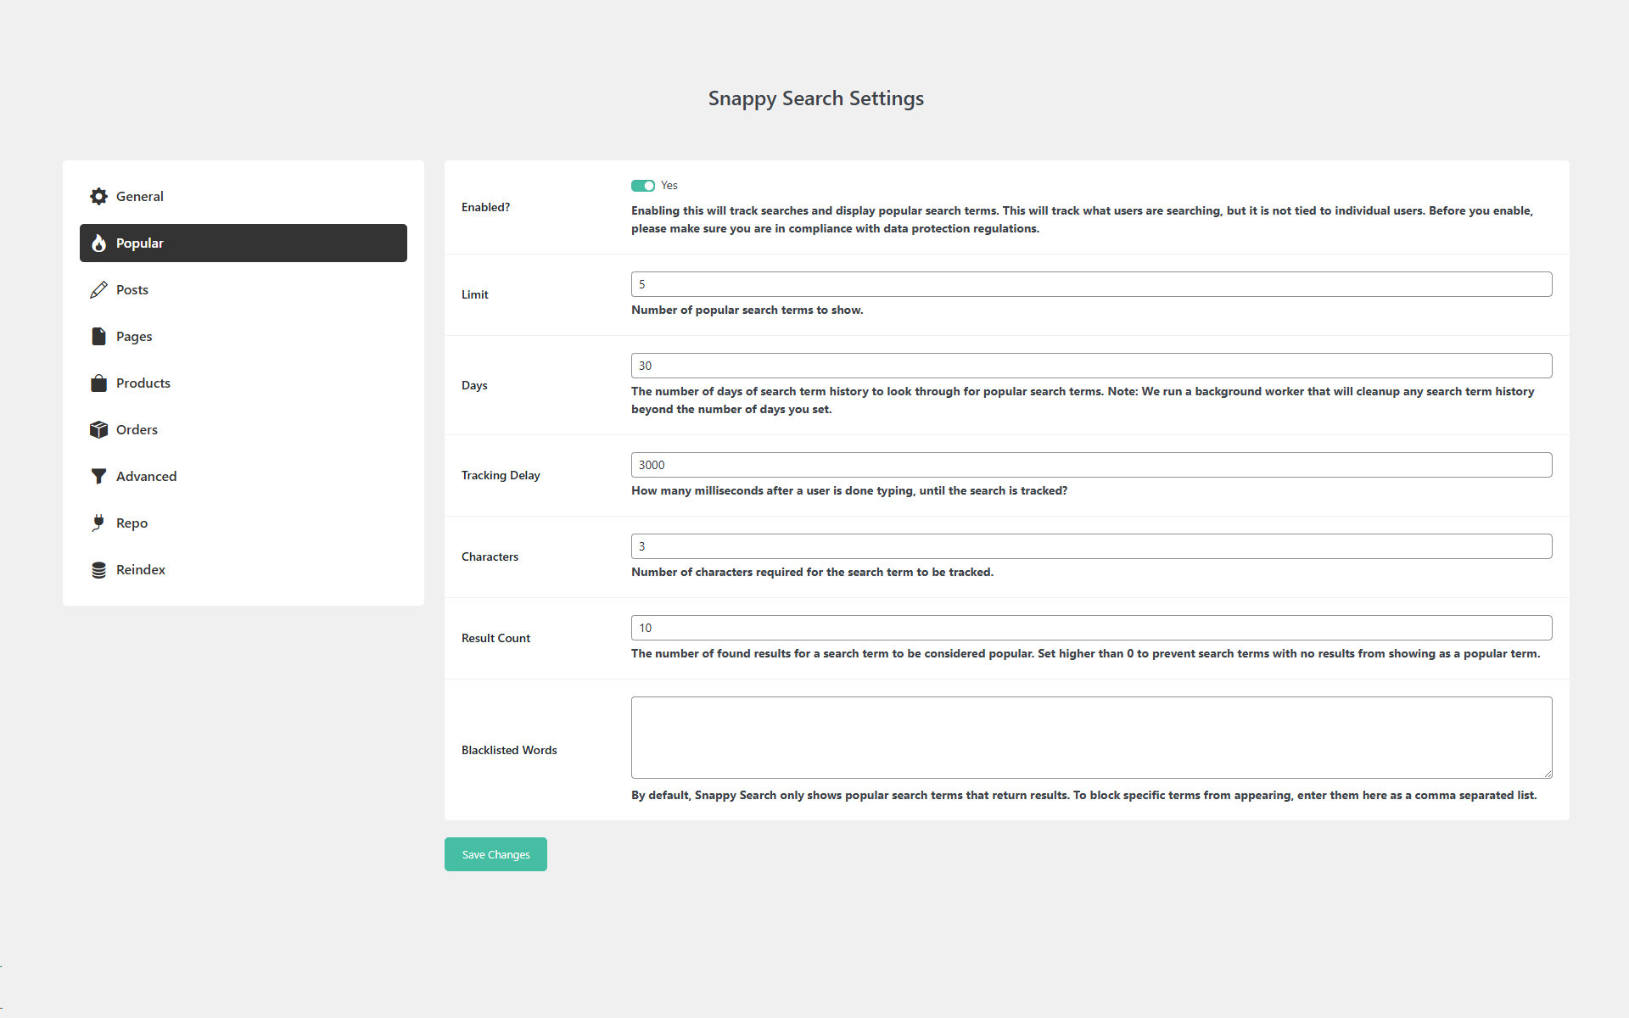Click the 'Days' field label
1629x1018 pixels.
(474, 385)
